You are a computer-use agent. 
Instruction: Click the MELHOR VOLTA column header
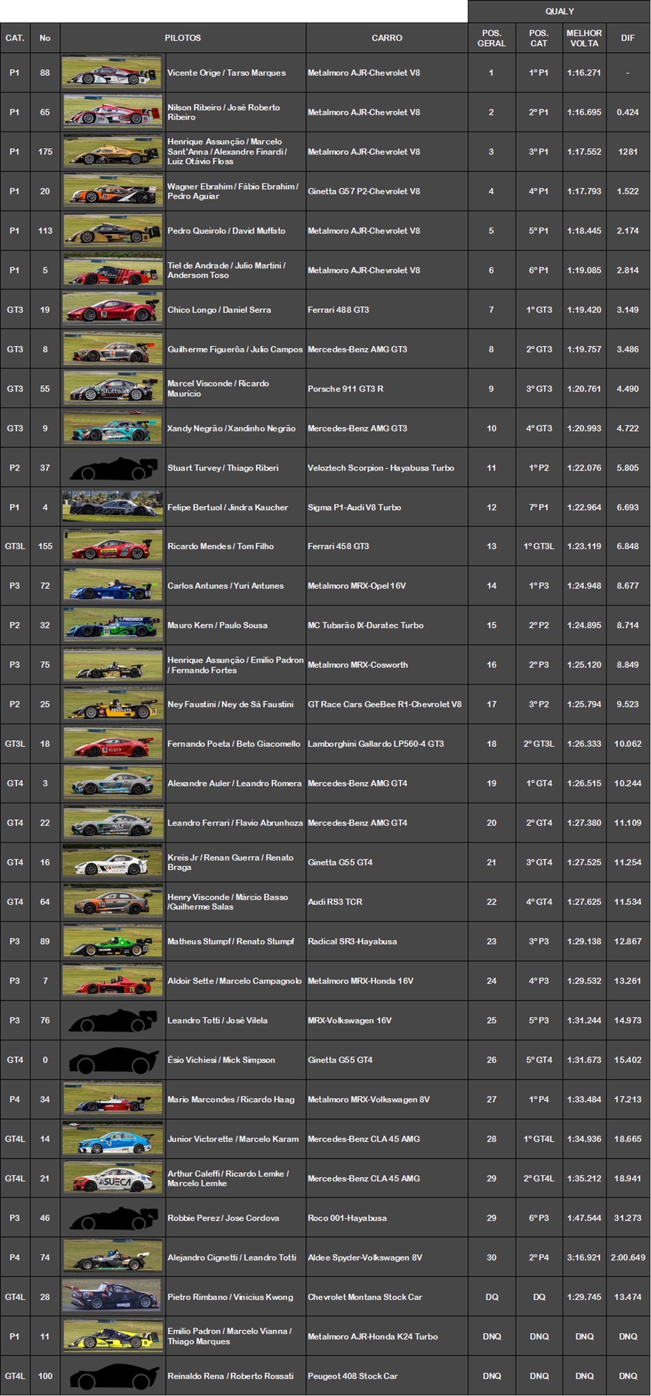(584, 38)
